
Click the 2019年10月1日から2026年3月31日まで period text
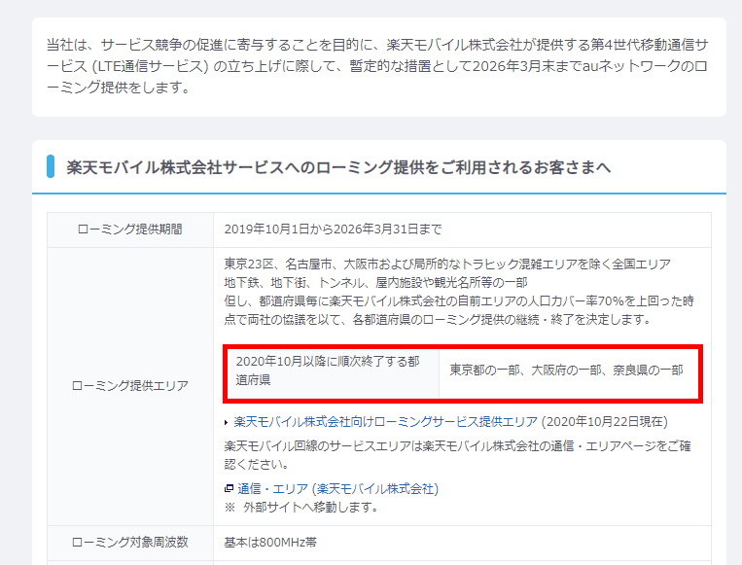tap(333, 230)
